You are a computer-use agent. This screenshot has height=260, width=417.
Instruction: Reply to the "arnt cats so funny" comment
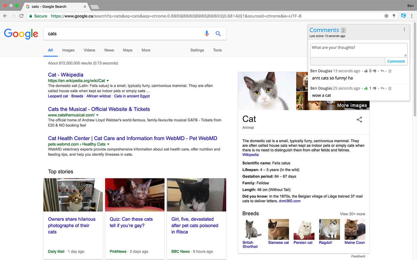tap(382, 71)
